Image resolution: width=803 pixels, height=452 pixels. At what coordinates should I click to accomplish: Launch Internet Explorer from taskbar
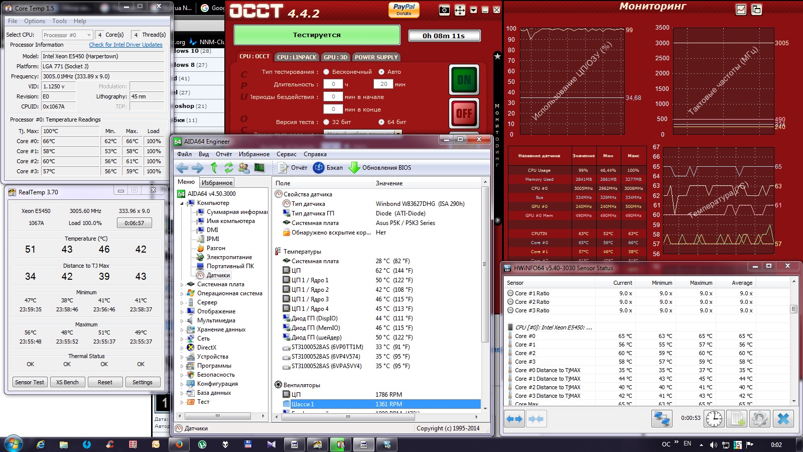point(41,444)
